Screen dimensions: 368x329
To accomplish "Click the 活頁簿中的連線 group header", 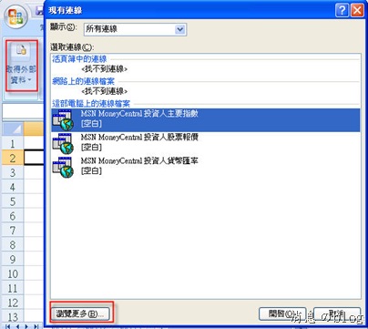I will click(79, 59).
